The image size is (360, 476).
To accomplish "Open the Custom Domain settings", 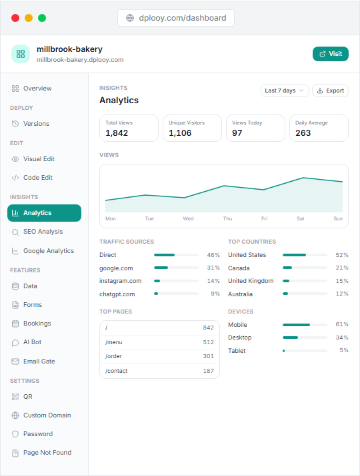I will click(45, 415).
